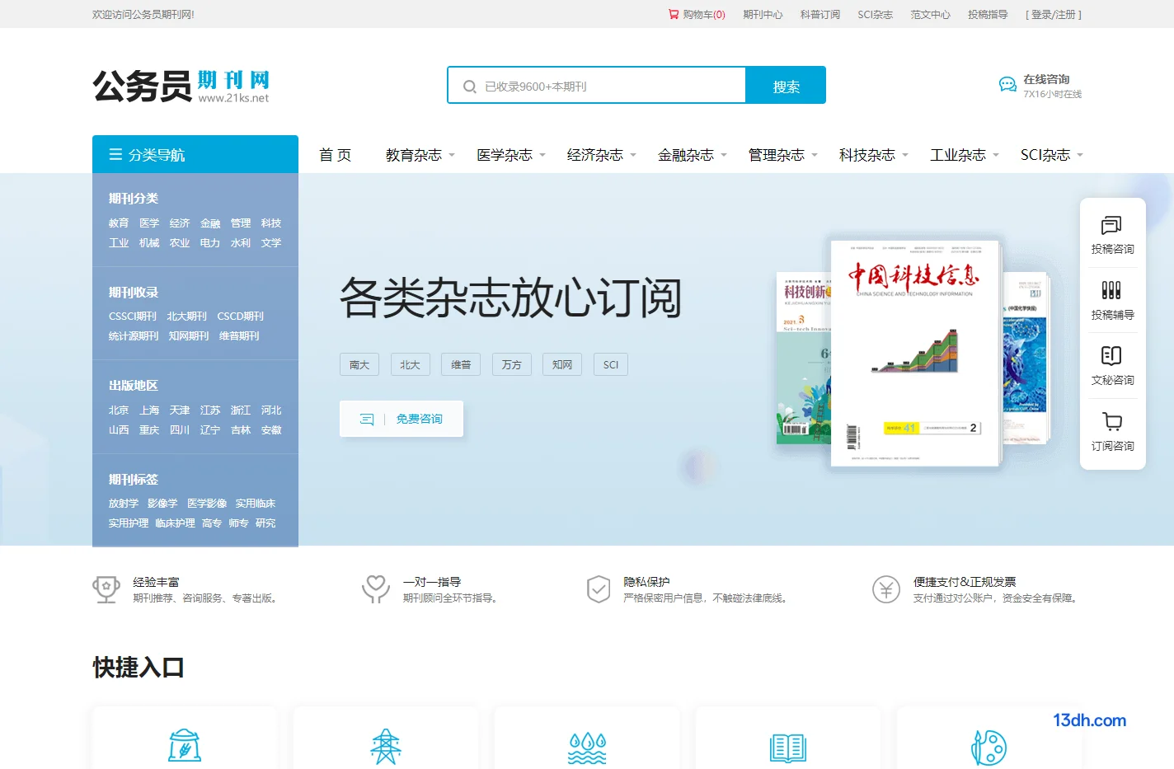Focus the journal search input field
This screenshot has height=769, width=1174.
[x=596, y=86]
